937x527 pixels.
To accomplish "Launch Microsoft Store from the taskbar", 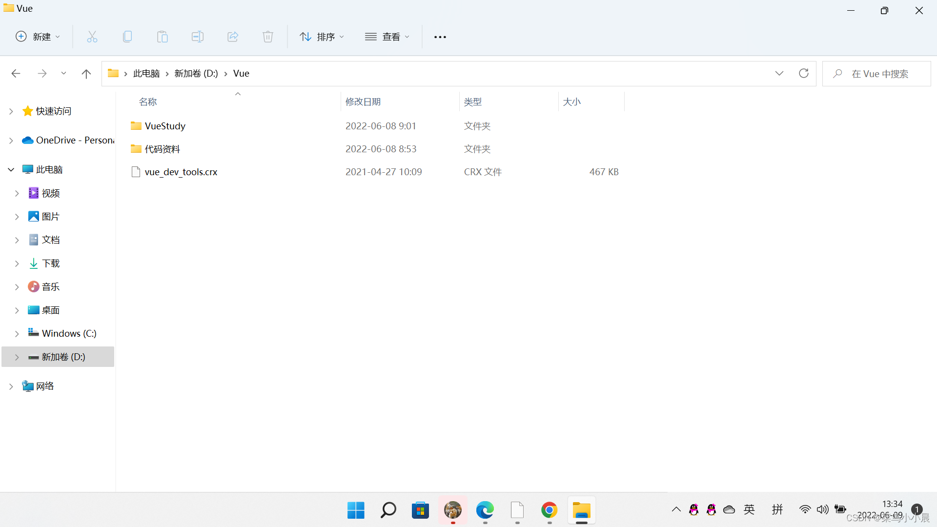I will point(420,510).
